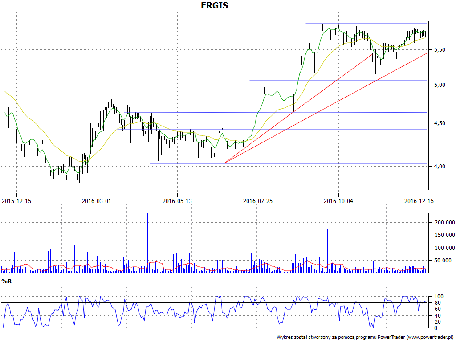
Task: Click the PowerTrader credit text at bottom
Action: (x=366, y=338)
